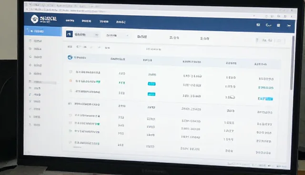This screenshot has width=305, height=175.
Task: Click the cyan tag in the orange-checkbox row
Action: [x=152, y=84]
